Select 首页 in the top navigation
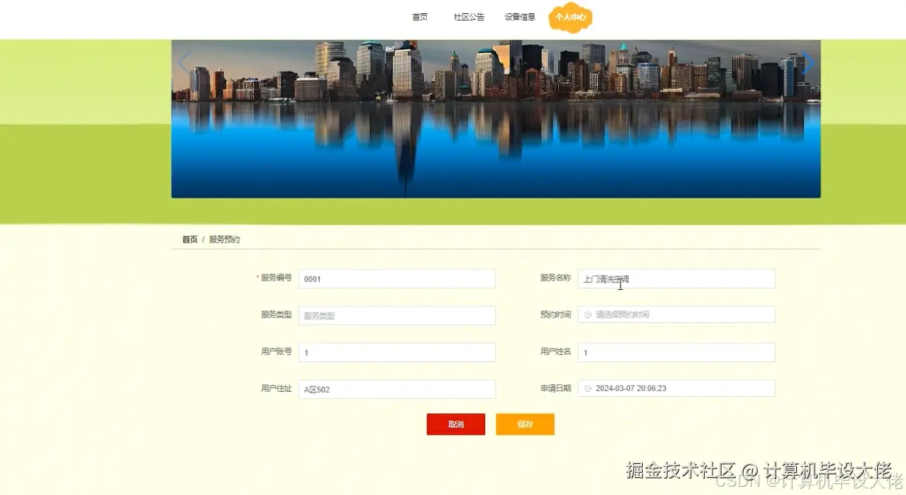Image resolution: width=906 pixels, height=495 pixels. tap(419, 16)
